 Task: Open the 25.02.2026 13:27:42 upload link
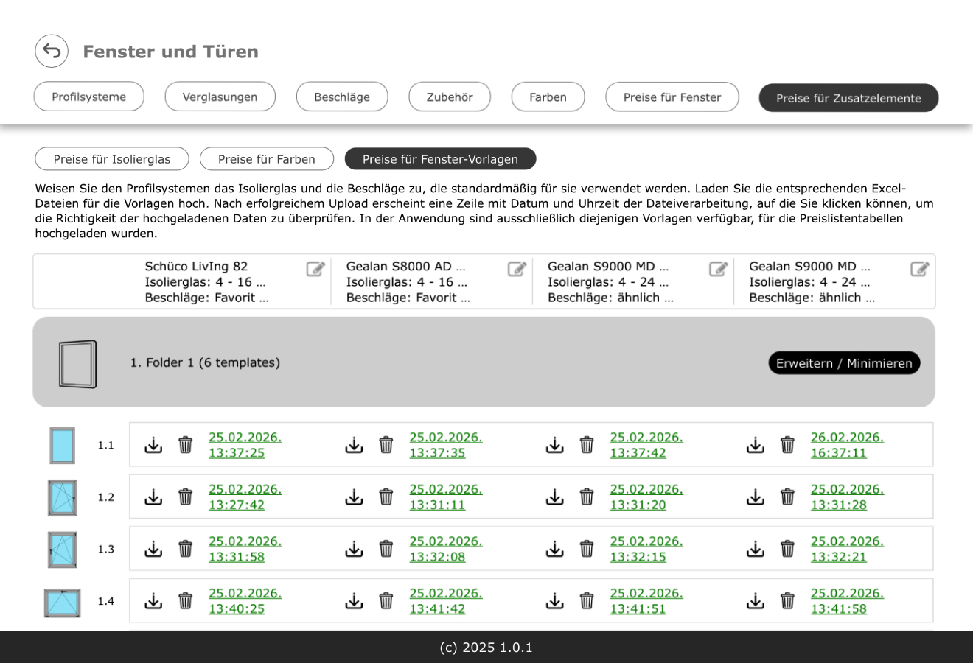(245, 497)
